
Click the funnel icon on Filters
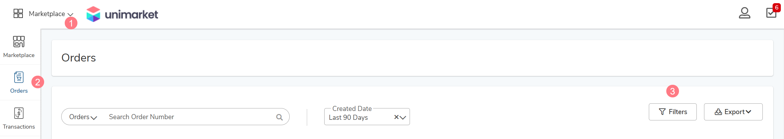662,112
